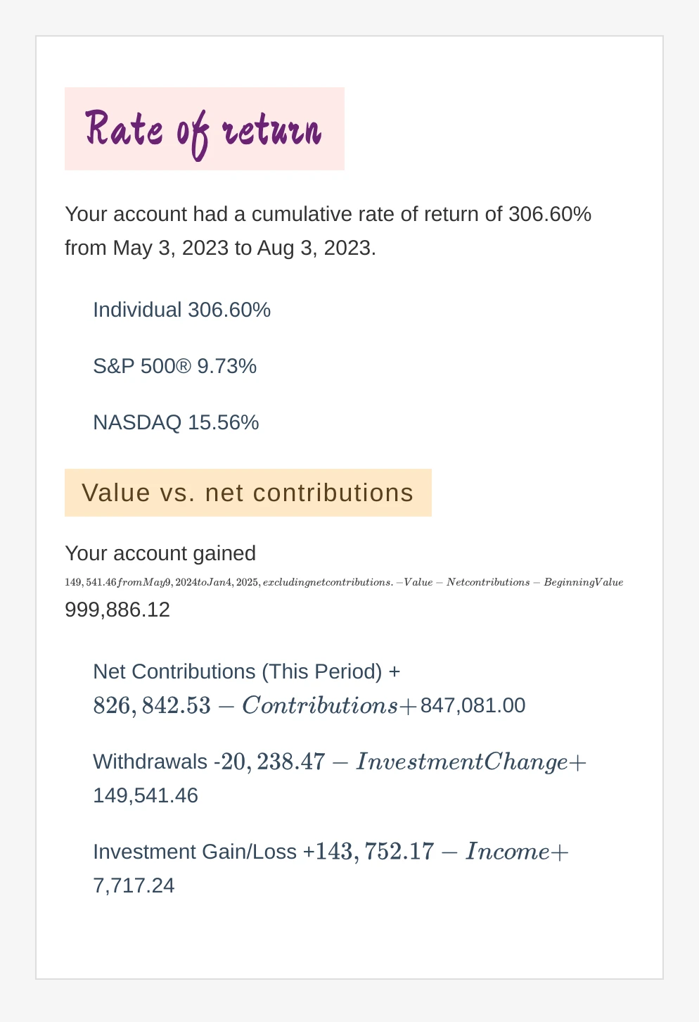Click the italic "Income" text
This screenshot has width=699, height=1022.
tap(508, 852)
